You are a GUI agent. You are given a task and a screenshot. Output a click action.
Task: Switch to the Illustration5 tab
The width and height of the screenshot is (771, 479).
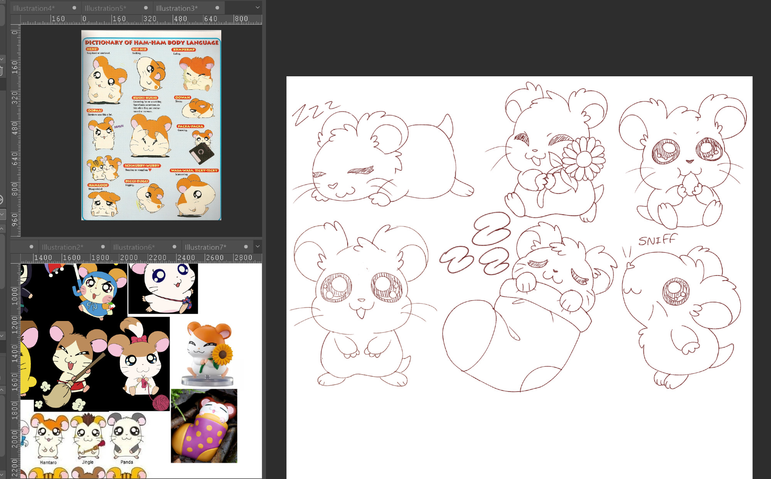click(105, 8)
